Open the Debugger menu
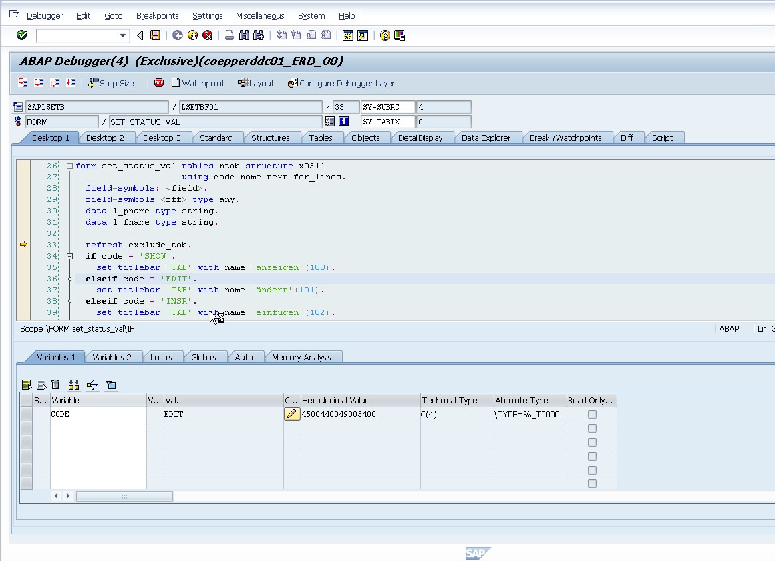This screenshot has height=561, width=775. (45, 16)
